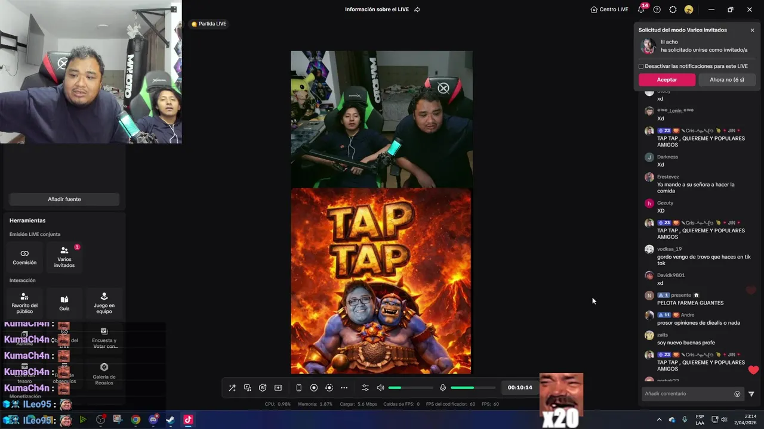Image resolution: width=764 pixels, height=429 pixels.
Task: Click Erestevez's comment avatar
Action: click(x=649, y=177)
